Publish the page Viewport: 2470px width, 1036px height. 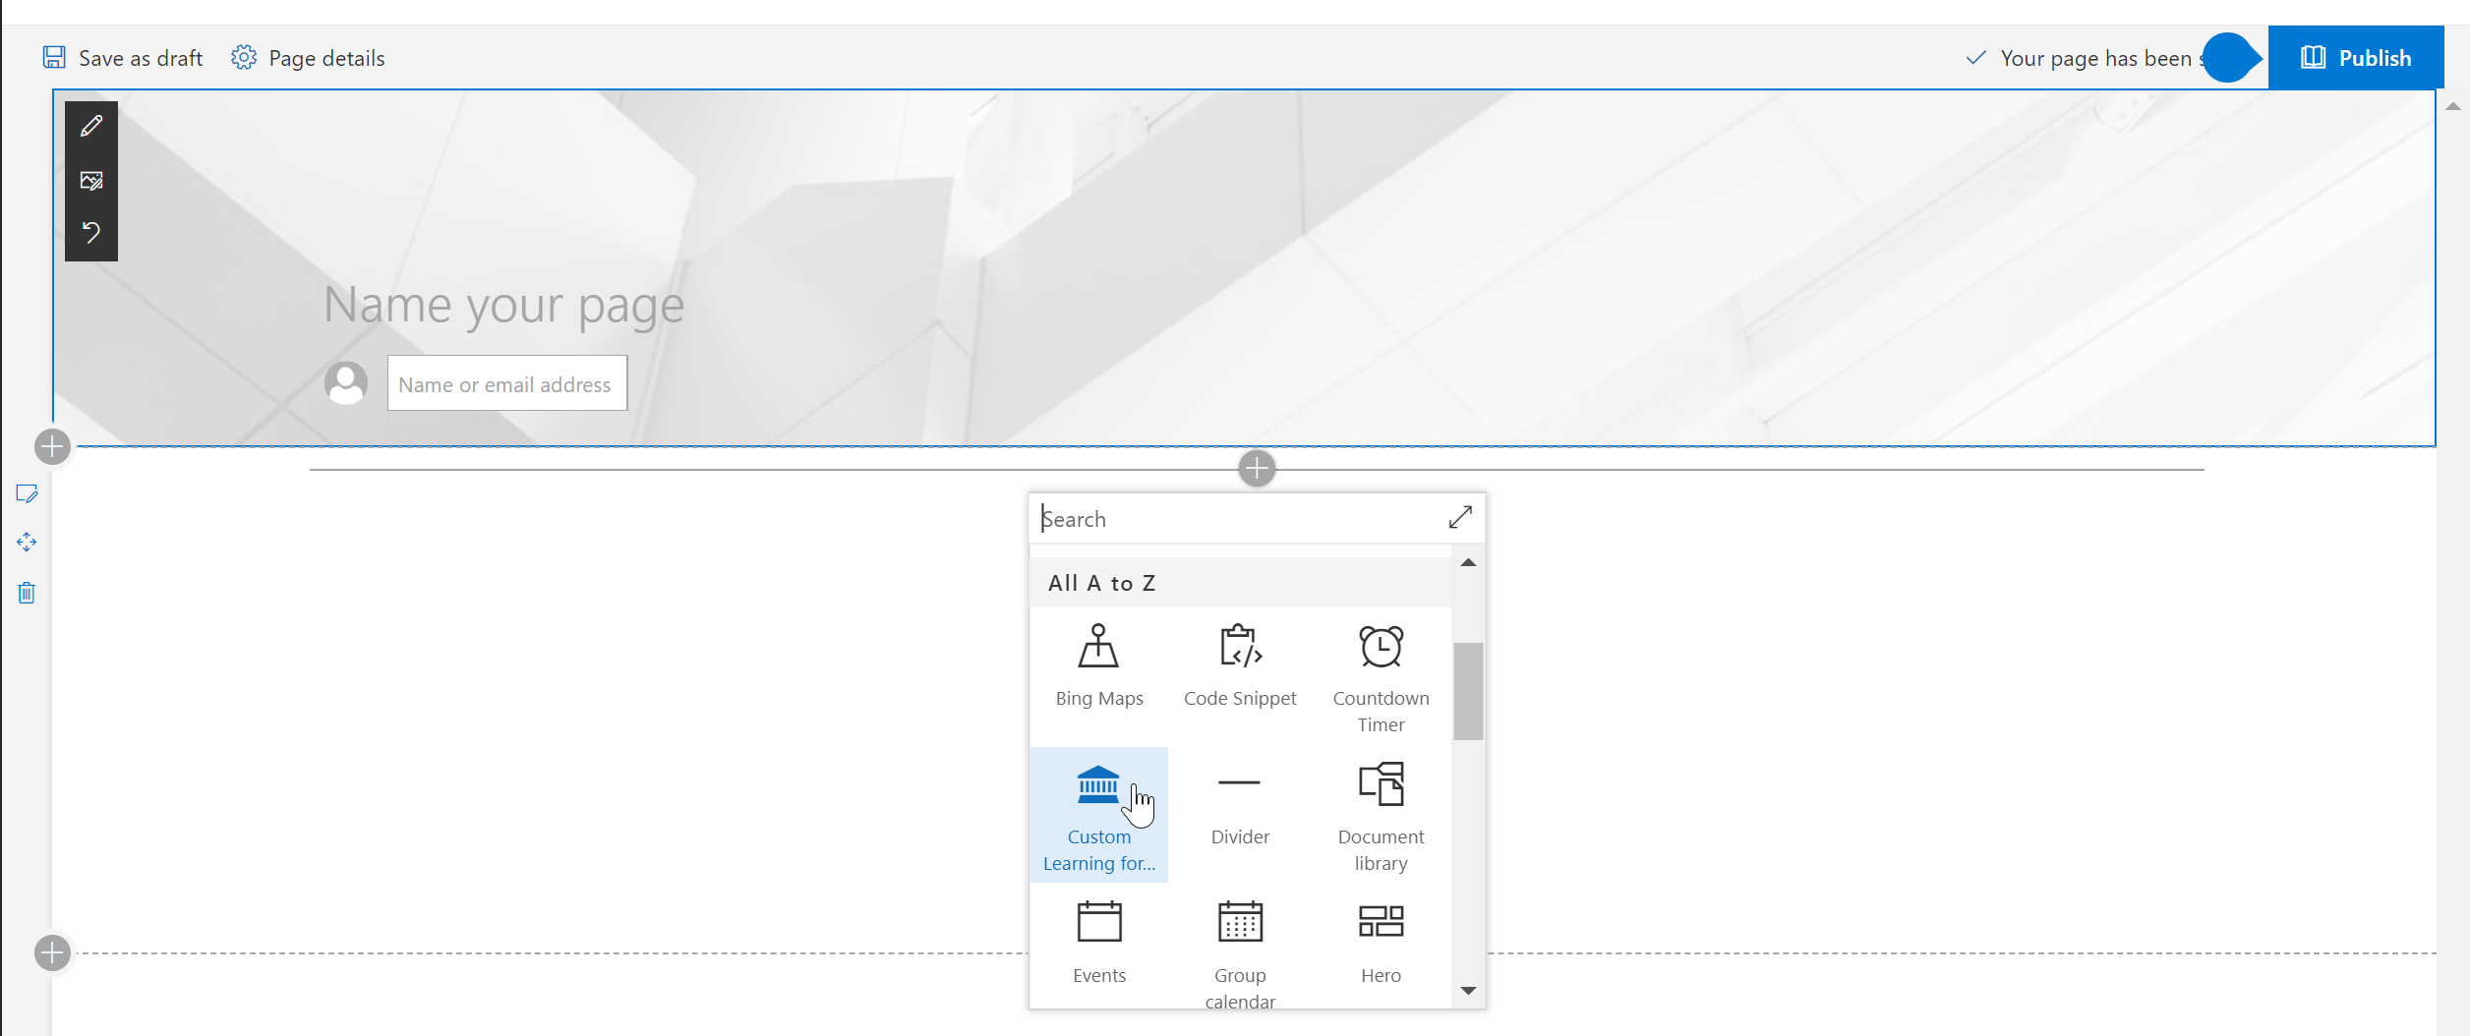tap(2356, 57)
